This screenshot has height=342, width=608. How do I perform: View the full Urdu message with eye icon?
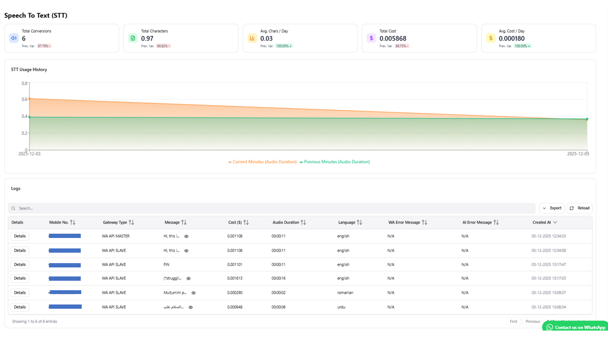[x=190, y=307]
